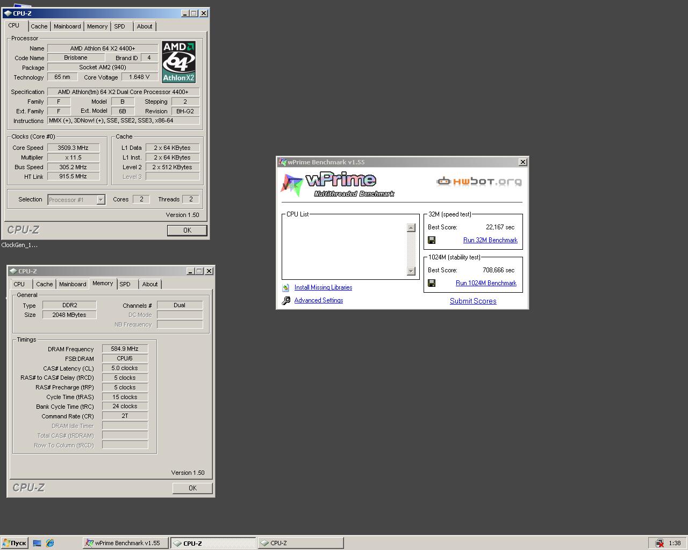Click the taskbar clock showing 1:38
The width and height of the screenshot is (688, 550).
(x=675, y=543)
